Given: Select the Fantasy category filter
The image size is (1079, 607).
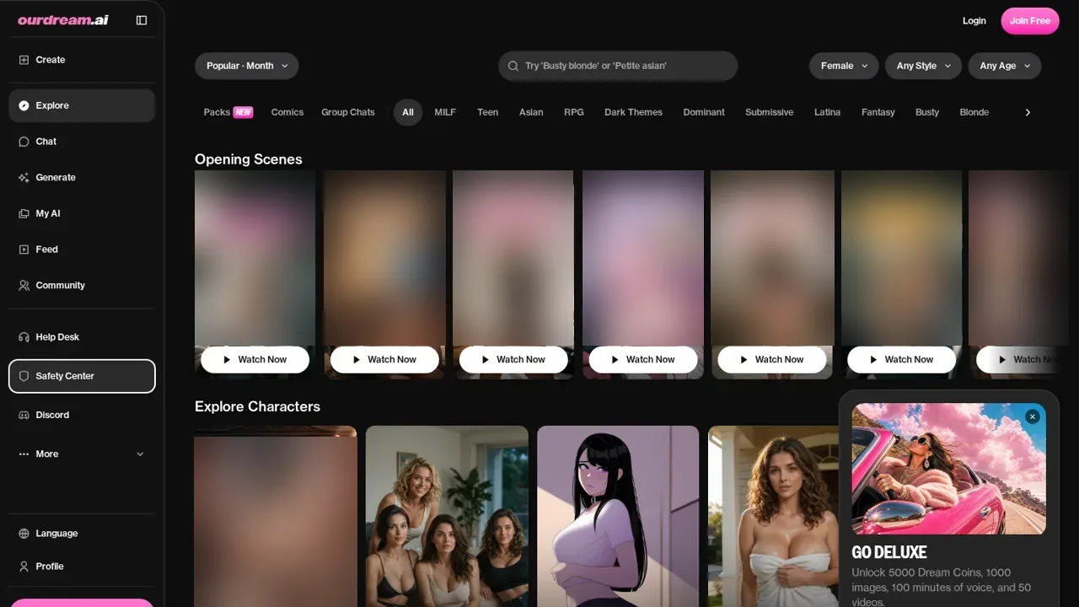Looking at the screenshot, I should [878, 112].
